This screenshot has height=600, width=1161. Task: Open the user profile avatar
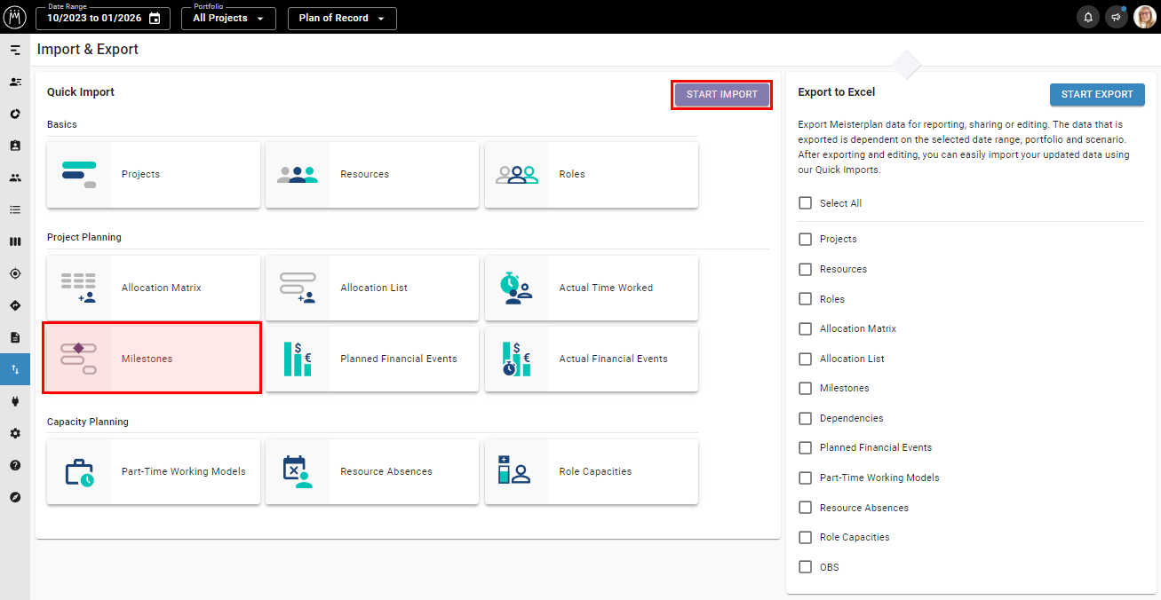tap(1145, 17)
